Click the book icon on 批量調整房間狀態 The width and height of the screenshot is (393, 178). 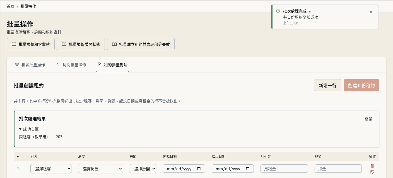click(64, 44)
